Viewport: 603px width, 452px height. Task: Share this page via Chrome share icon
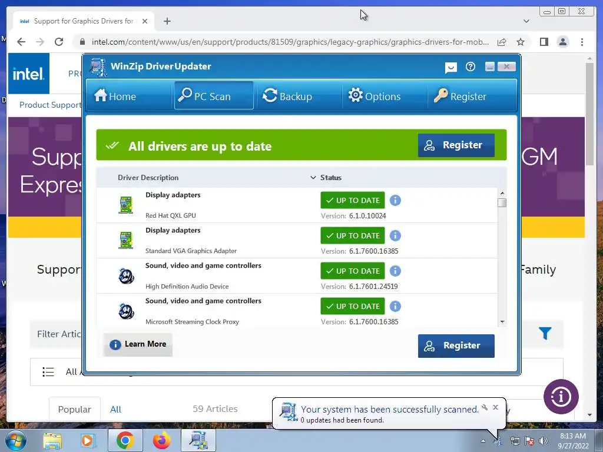[x=502, y=42]
